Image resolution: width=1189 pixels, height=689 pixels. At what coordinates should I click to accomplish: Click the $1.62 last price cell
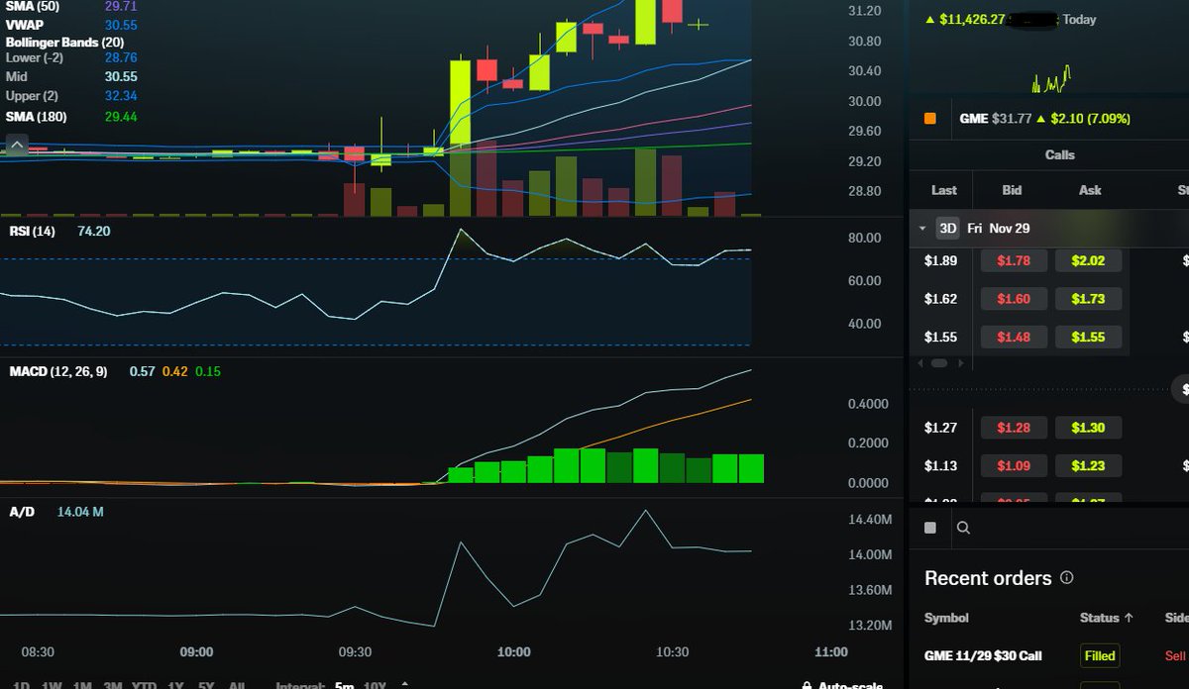[x=940, y=299]
